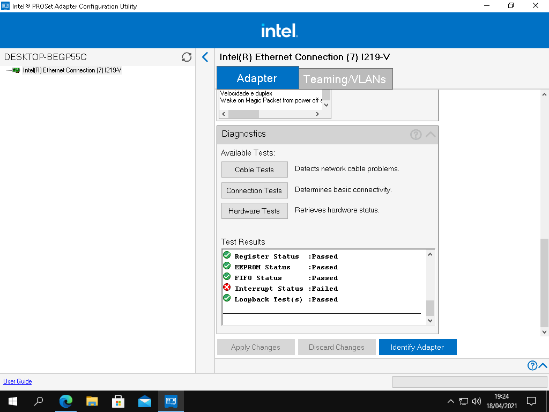Select the 'Loopback Test(s) :Passed' result line
The image size is (549, 412).
point(286,299)
